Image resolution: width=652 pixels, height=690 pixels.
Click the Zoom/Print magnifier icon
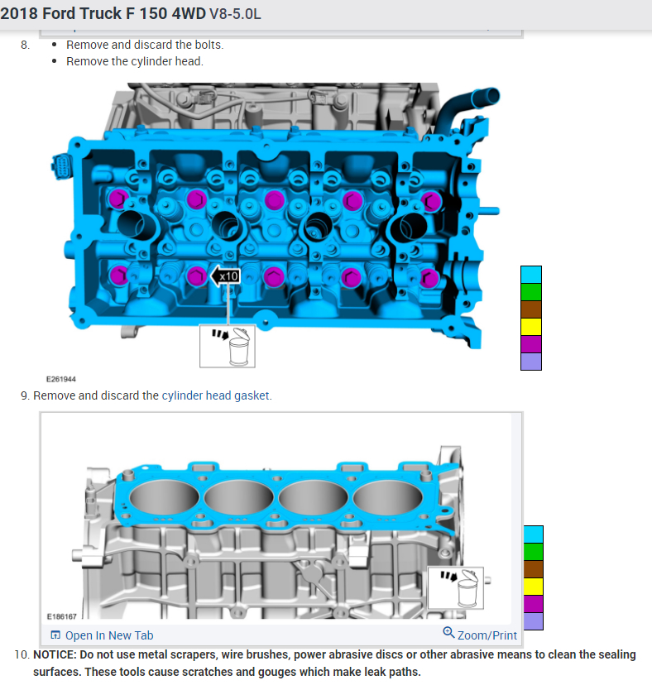pyautogui.click(x=448, y=634)
